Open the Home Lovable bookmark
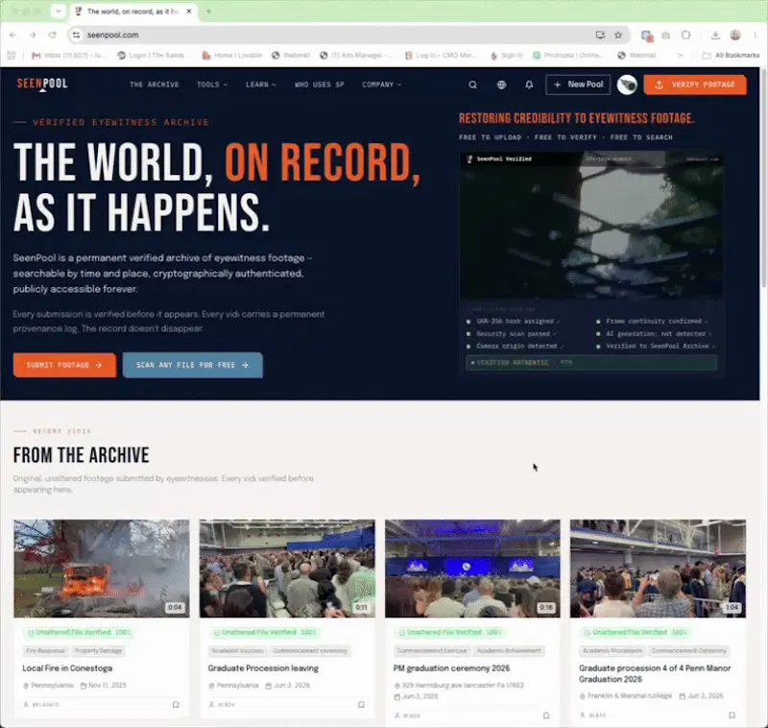Image resolution: width=768 pixels, height=728 pixels. click(232, 56)
